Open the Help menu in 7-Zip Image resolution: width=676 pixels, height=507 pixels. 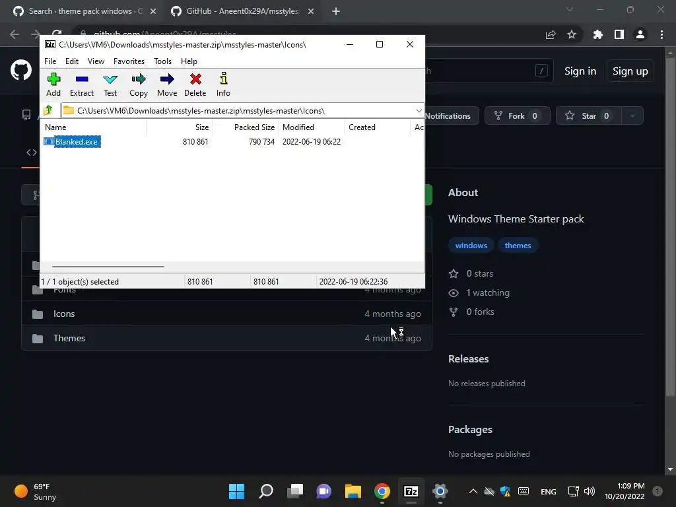pos(189,61)
